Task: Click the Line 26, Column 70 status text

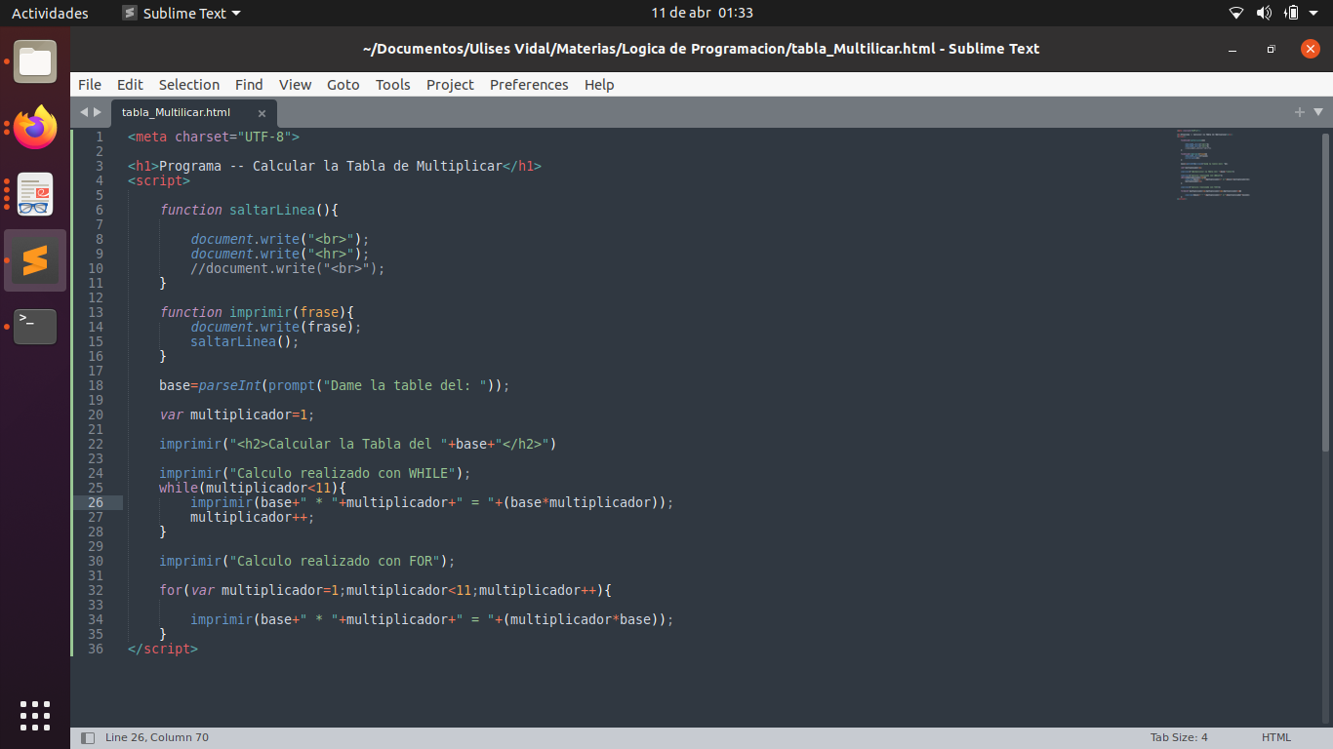Action: (157, 737)
